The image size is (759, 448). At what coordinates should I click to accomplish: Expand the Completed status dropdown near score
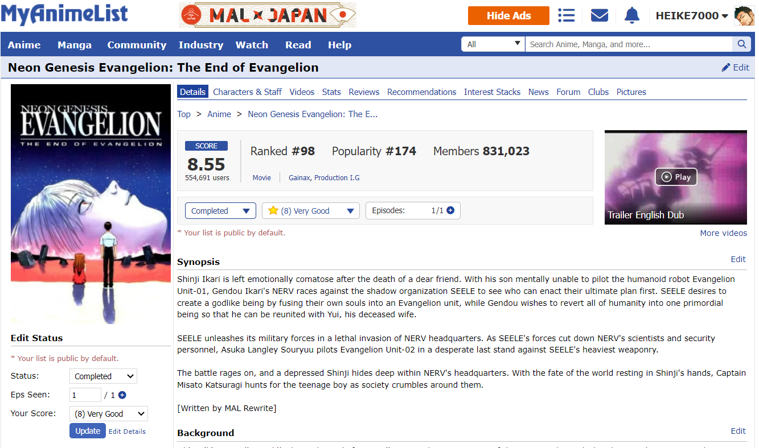pos(220,211)
